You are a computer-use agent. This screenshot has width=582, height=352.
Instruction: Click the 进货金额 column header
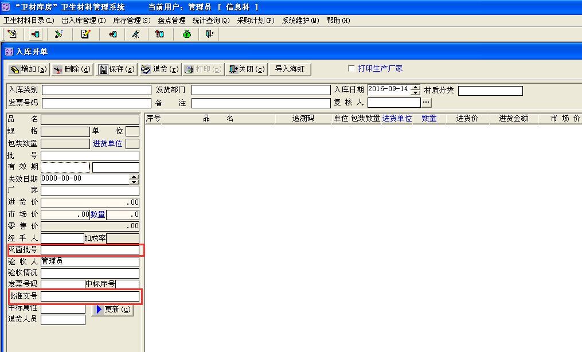[513, 119]
